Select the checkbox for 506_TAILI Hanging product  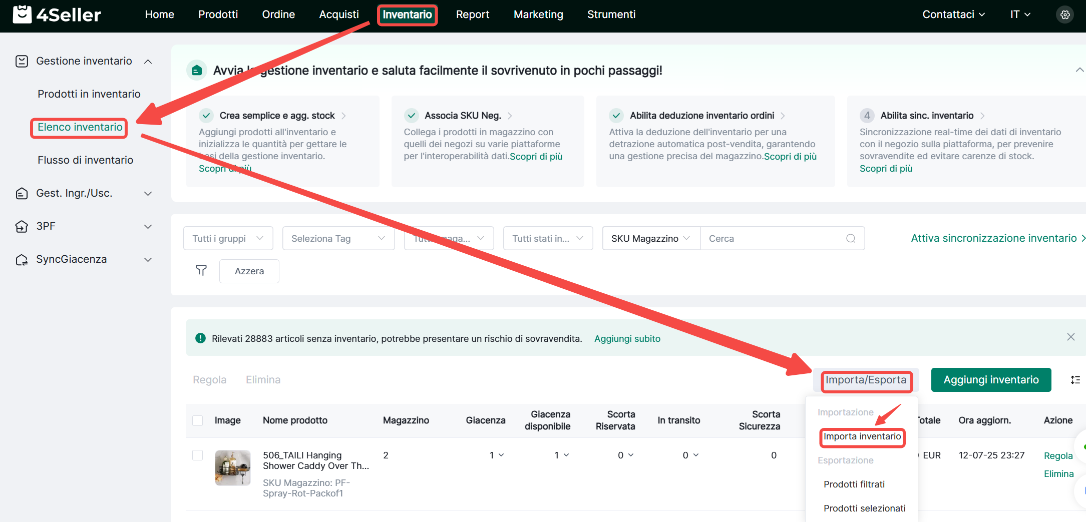pyautogui.click(x=198, y=455)
